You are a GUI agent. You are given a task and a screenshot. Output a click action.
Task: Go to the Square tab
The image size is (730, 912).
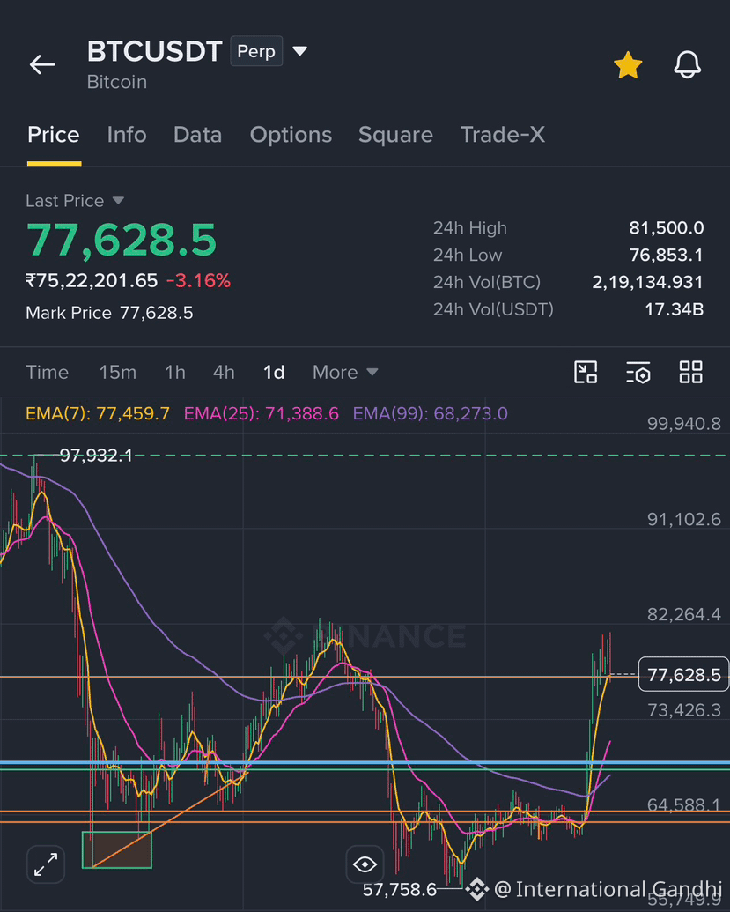coord(395,135)
